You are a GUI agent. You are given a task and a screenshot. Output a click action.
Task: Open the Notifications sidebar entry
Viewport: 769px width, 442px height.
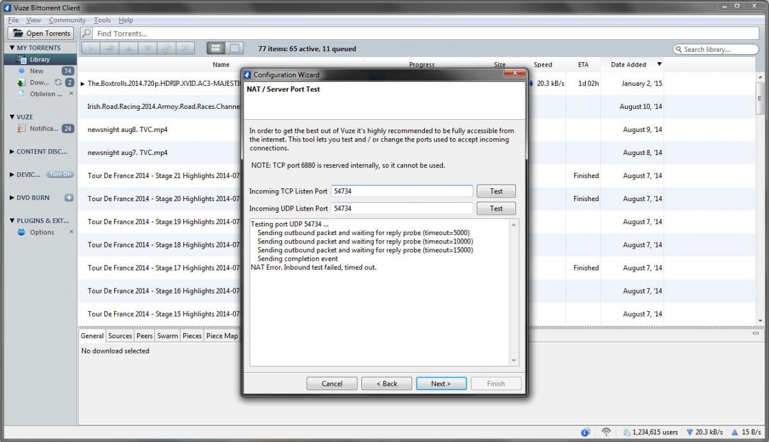[44, 129]
